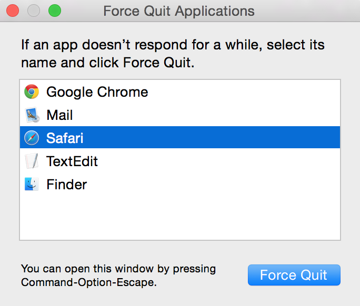Select the Mail entry
The width and height of the screenshot is (360, 306).
180,115
